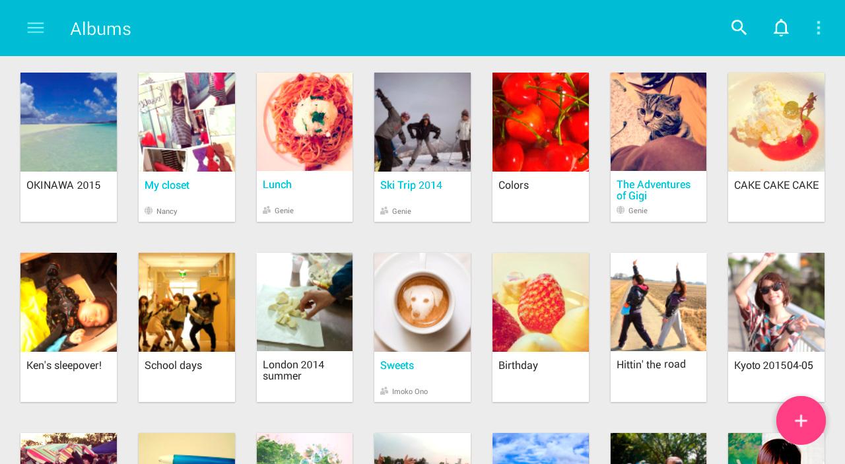
Task: Open the CAKE CAKE CAKE album thumbnail
Action: point(776,122)
